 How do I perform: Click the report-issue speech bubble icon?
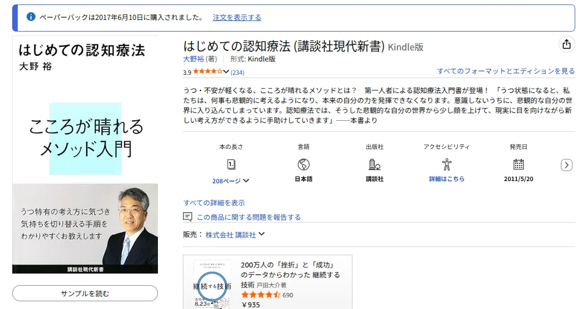coord(188,217)
